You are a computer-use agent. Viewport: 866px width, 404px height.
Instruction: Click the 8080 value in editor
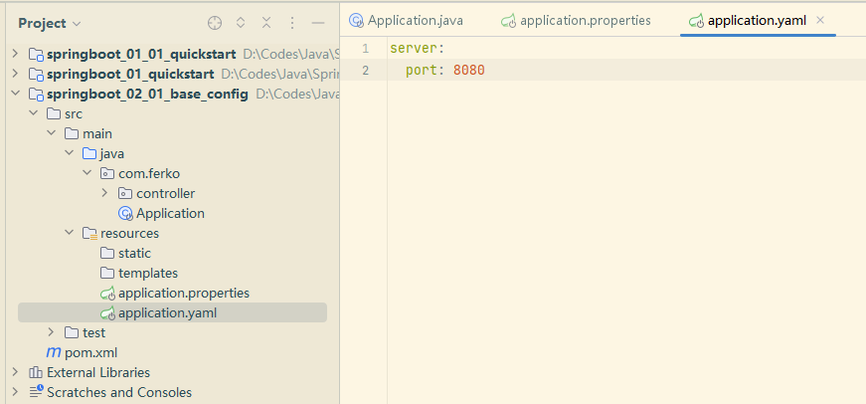coord(469,71)
